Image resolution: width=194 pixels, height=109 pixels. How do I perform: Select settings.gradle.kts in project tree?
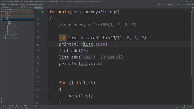pyautogui.click(x=12, y=34)
